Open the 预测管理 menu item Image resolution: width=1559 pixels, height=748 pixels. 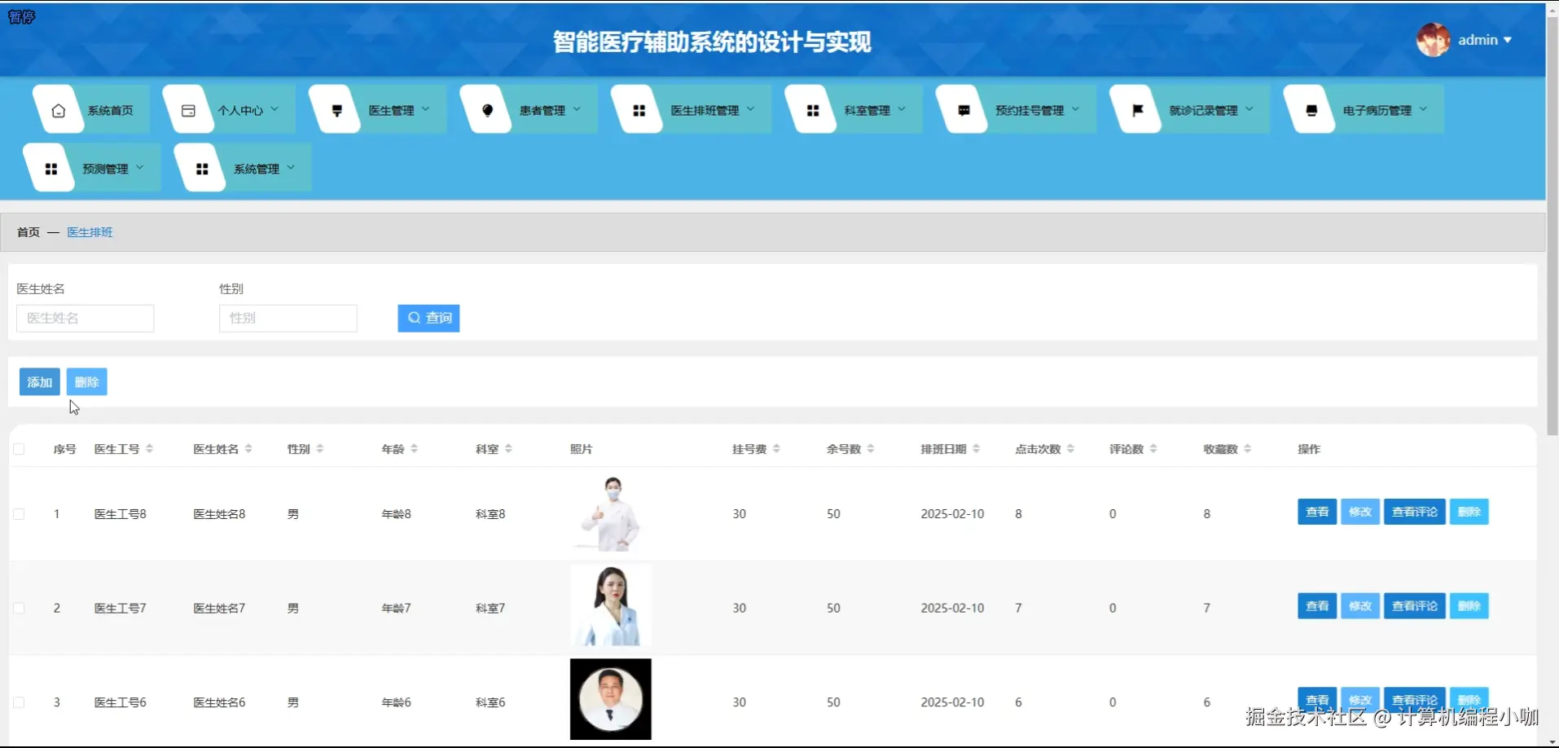click(x=105, y=169)
